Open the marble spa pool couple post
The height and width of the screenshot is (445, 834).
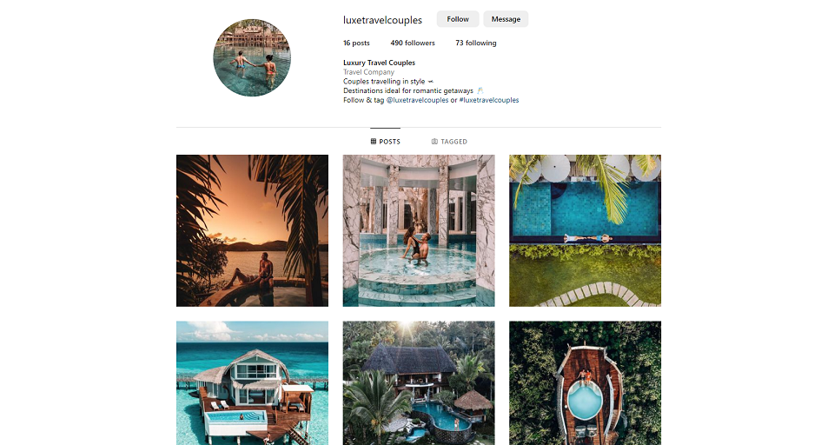[419, 230]
